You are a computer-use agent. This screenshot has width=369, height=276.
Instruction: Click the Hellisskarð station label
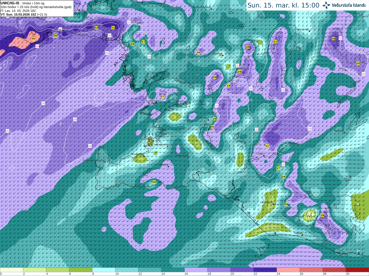182,156
